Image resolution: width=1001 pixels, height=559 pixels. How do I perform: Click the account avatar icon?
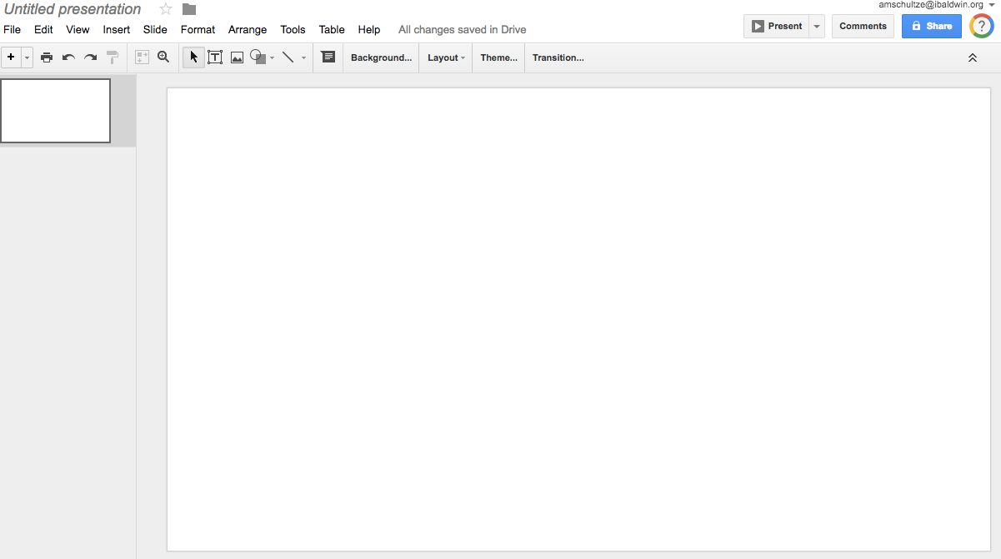tap(982, 26)
